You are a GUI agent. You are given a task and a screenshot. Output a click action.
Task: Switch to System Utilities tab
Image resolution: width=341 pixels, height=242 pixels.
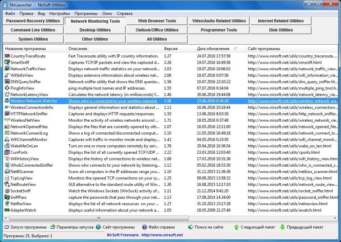click(x=33, y=39)
